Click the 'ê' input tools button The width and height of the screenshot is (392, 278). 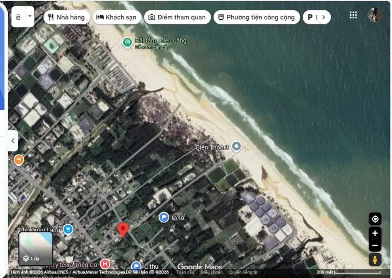18,17
